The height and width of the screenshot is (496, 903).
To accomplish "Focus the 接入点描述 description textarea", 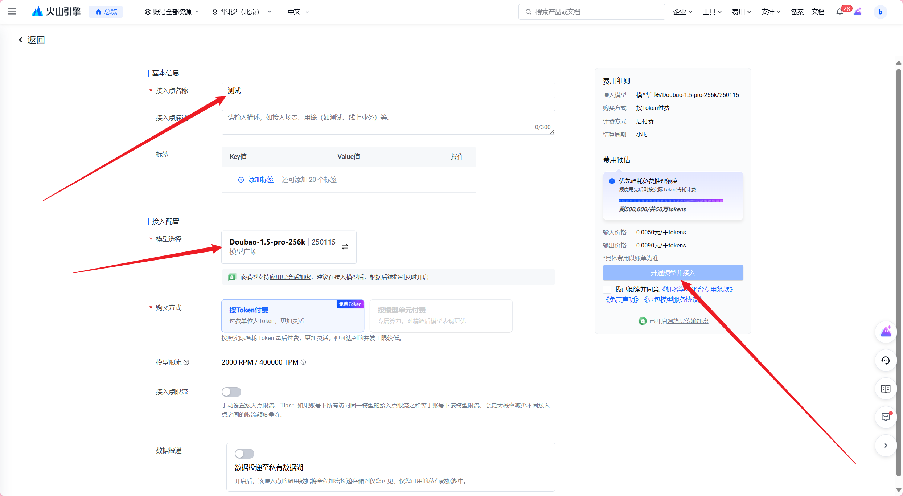I will 388,122.
